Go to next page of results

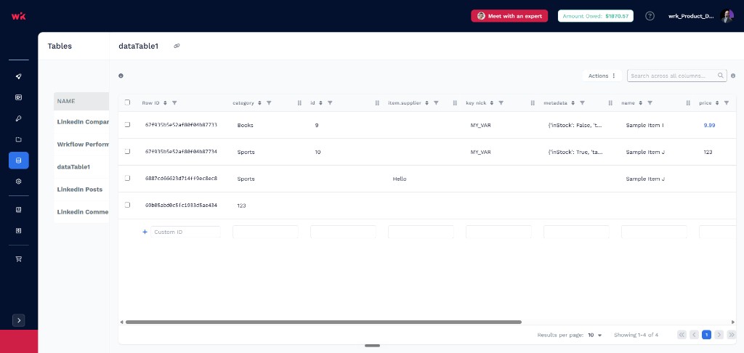(x=719, y=335)
